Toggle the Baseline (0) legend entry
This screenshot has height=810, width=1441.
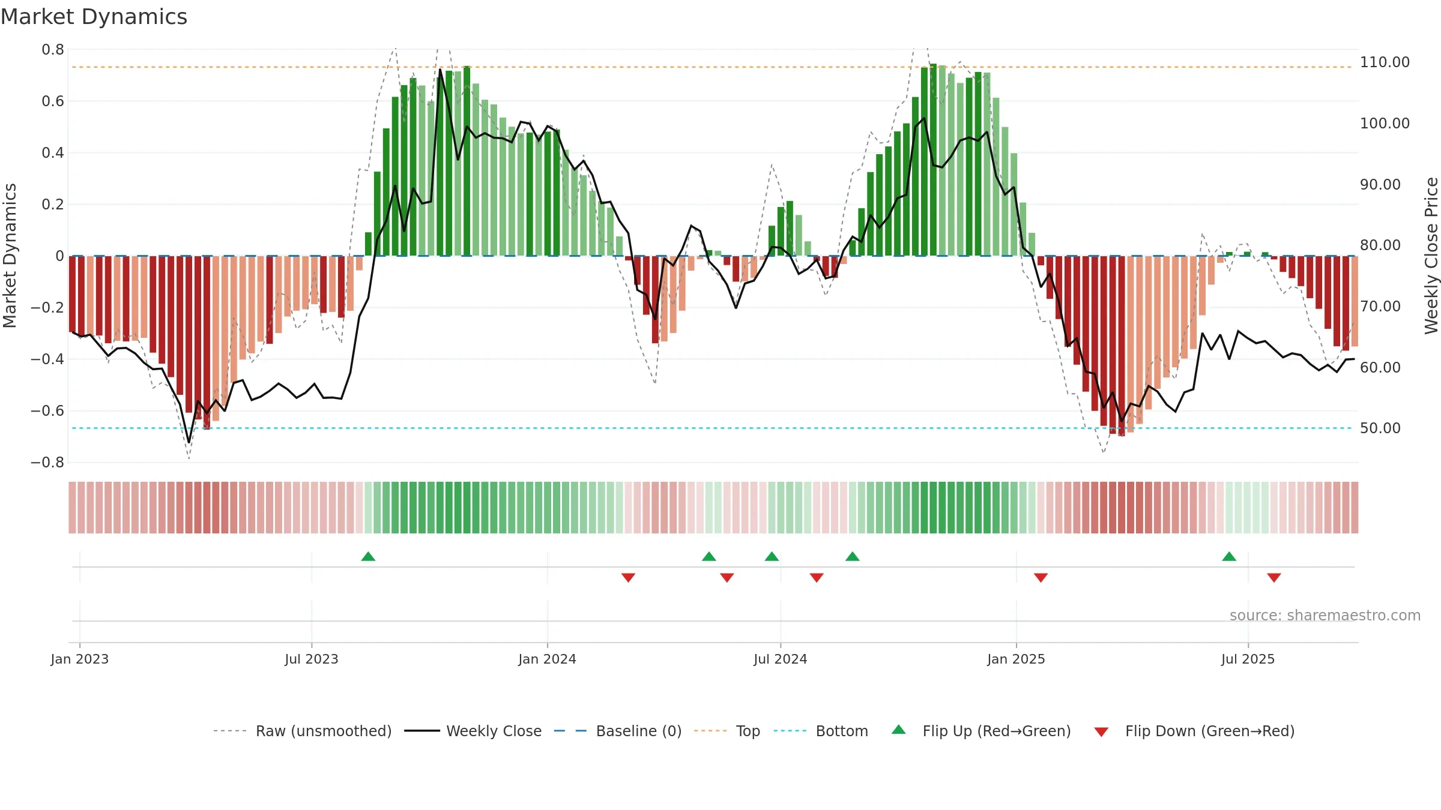617,731
